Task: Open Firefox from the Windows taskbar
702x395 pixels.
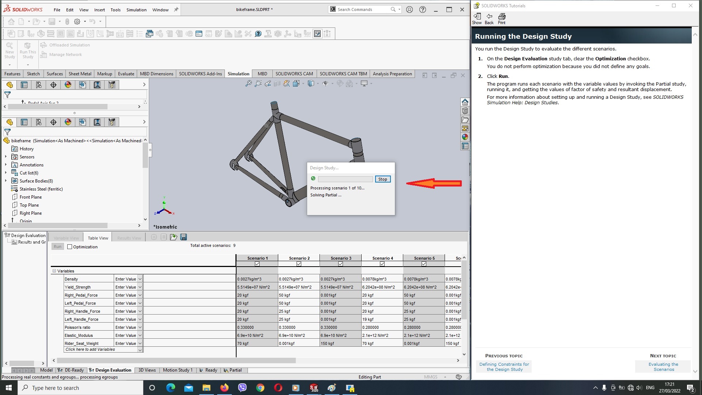Action: [x=224, y=388]
